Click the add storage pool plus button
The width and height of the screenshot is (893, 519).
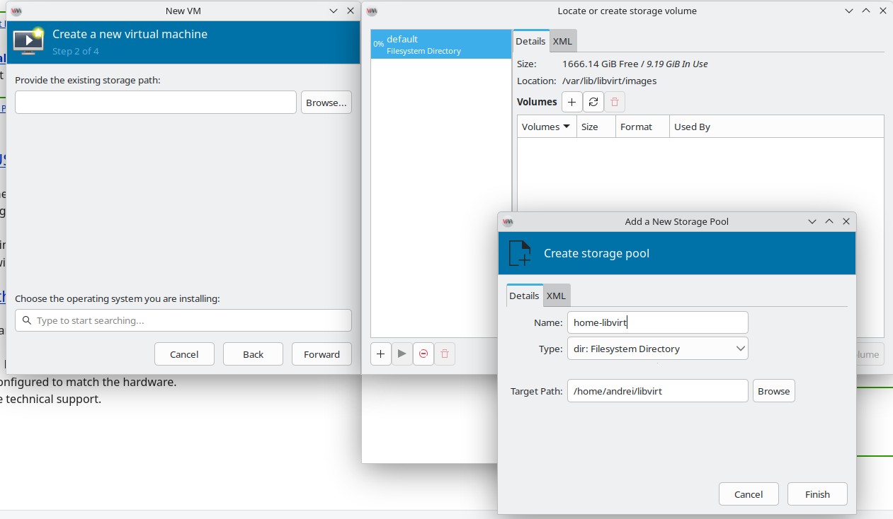[380, 354]
